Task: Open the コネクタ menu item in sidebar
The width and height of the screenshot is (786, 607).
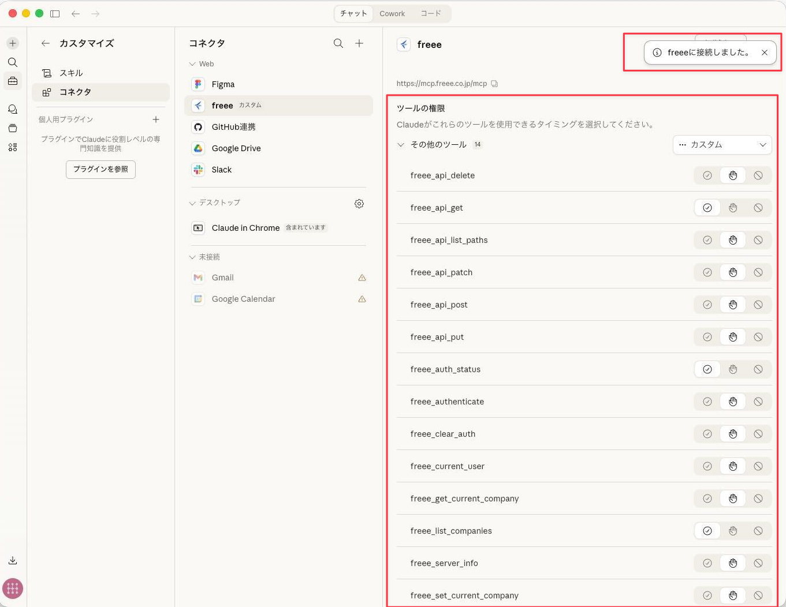Action: (100, 92)
